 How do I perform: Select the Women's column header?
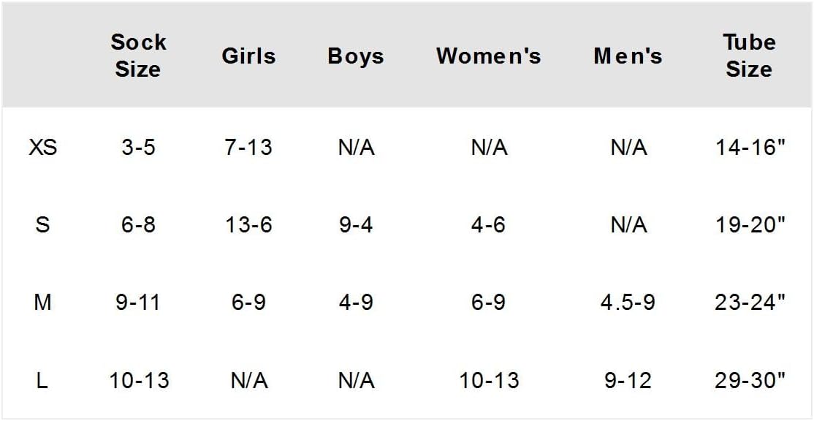(488, 56)
